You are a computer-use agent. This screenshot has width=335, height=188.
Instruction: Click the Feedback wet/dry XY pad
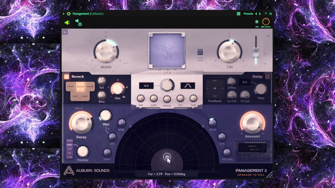click(x=215, y=89)
